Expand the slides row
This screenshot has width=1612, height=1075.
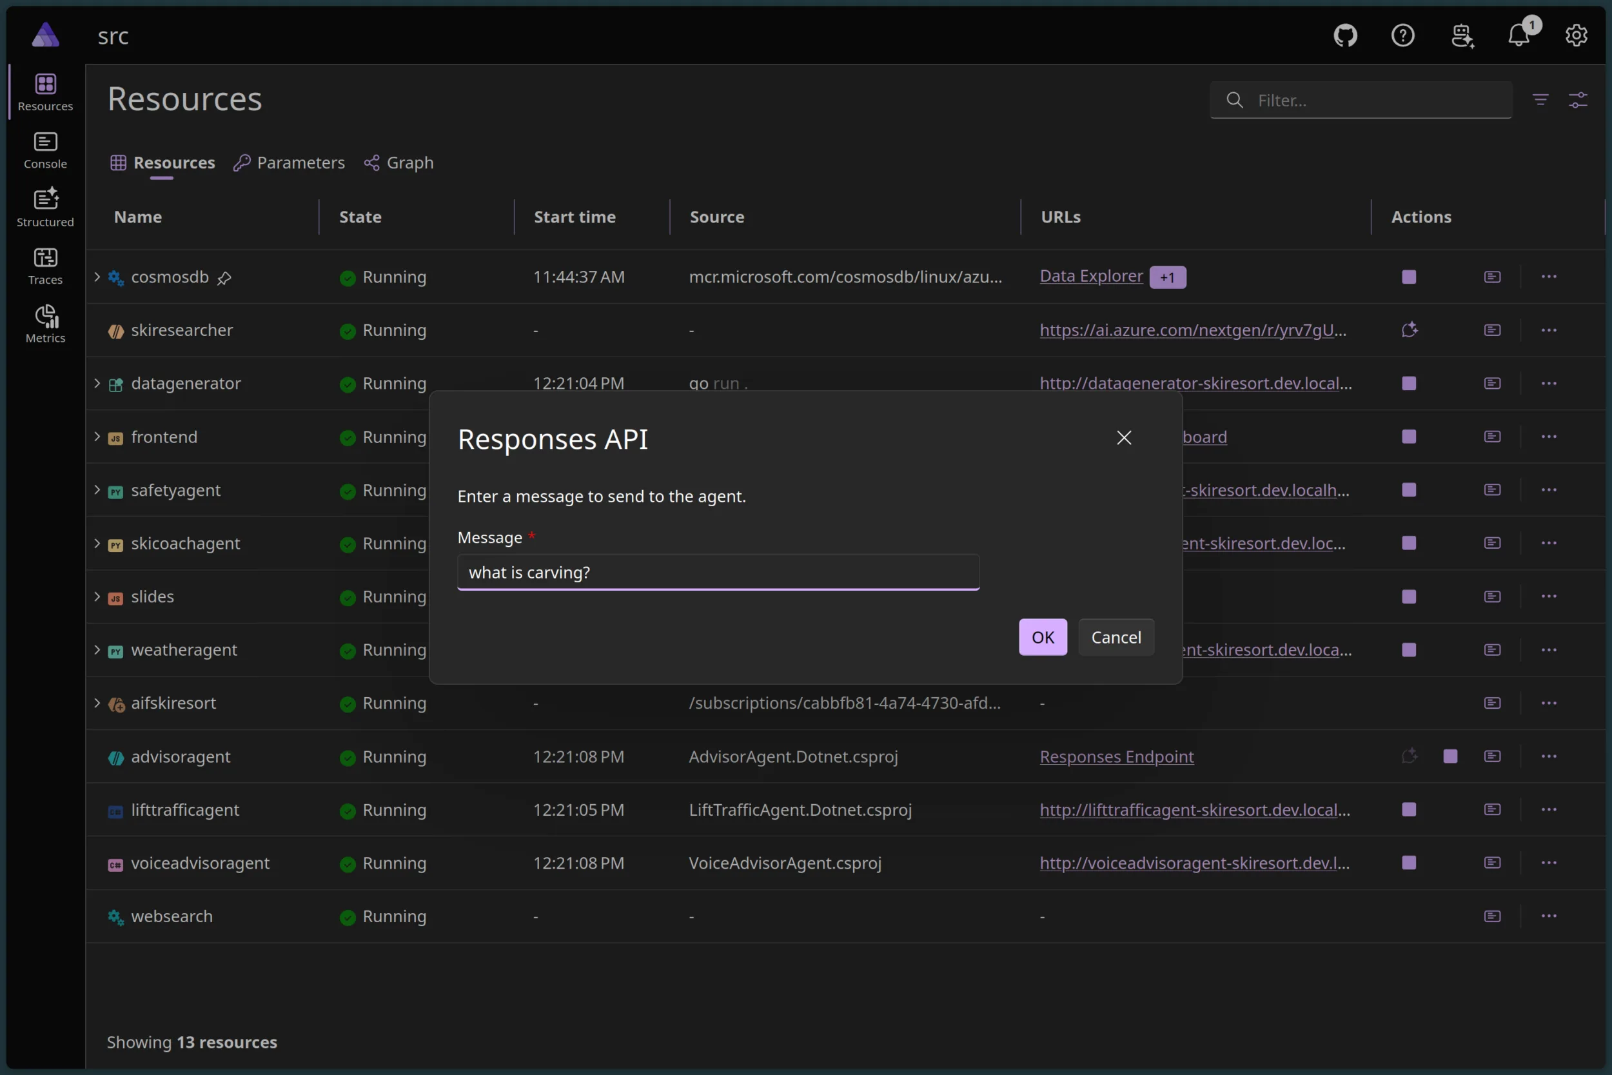[97, 597]
